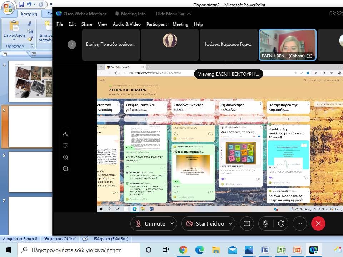
Task: Click the PowerPoint cut scissors icon
Action: click(30, 23)
